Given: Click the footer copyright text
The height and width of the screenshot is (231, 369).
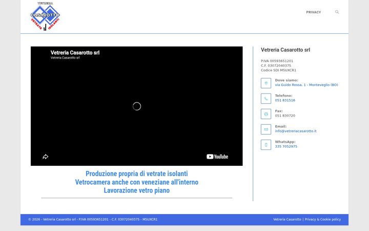Looking at the screenshot, I should [x=93, y=220].
